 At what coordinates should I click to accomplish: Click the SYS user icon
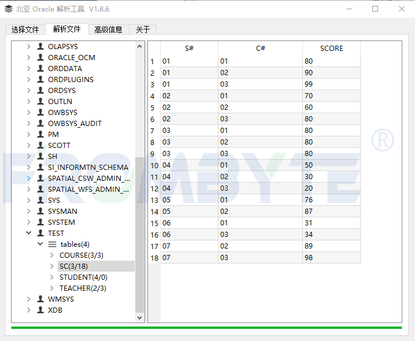point(40,200)
